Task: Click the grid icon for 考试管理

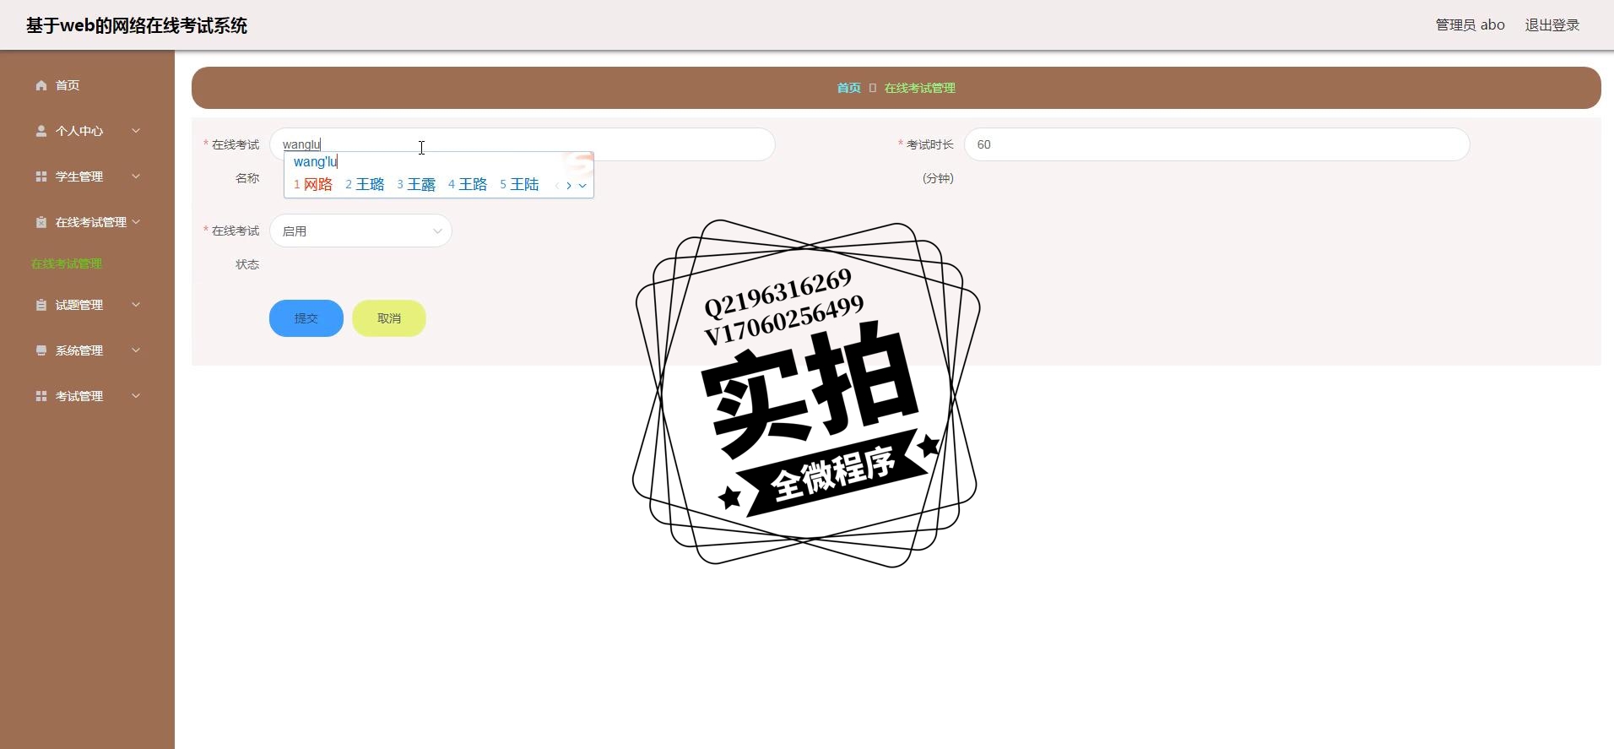Action: tap(41, 396)
